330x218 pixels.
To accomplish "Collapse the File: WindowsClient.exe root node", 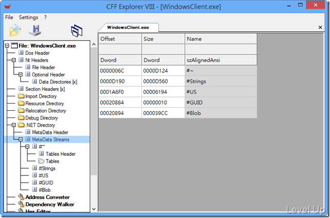I will [x=7, y=46].
